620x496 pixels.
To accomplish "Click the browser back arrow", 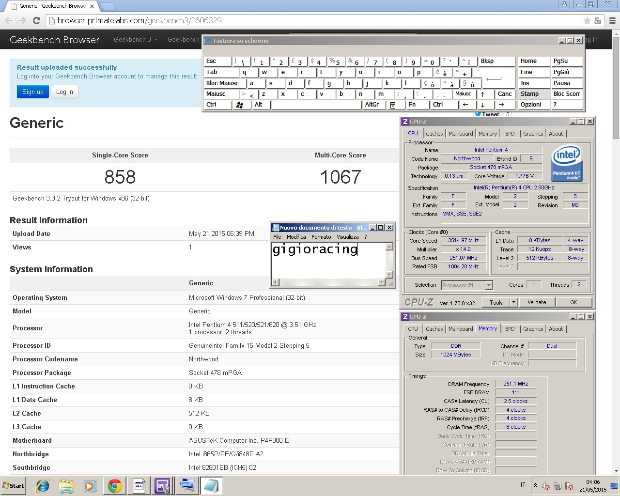I will click(8, 20).
